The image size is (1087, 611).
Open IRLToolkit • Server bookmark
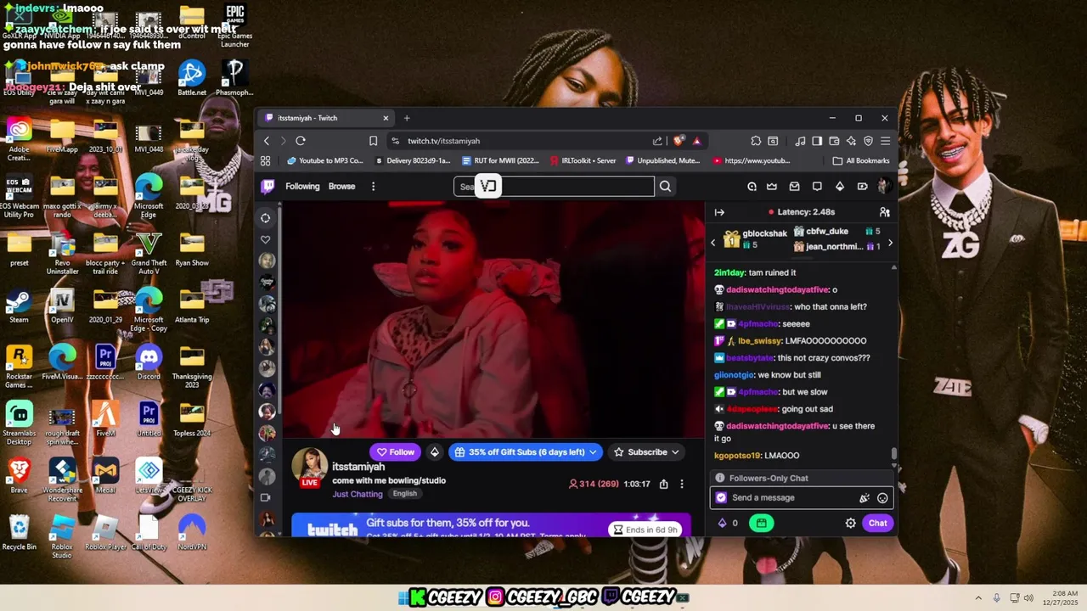[583, 160]
